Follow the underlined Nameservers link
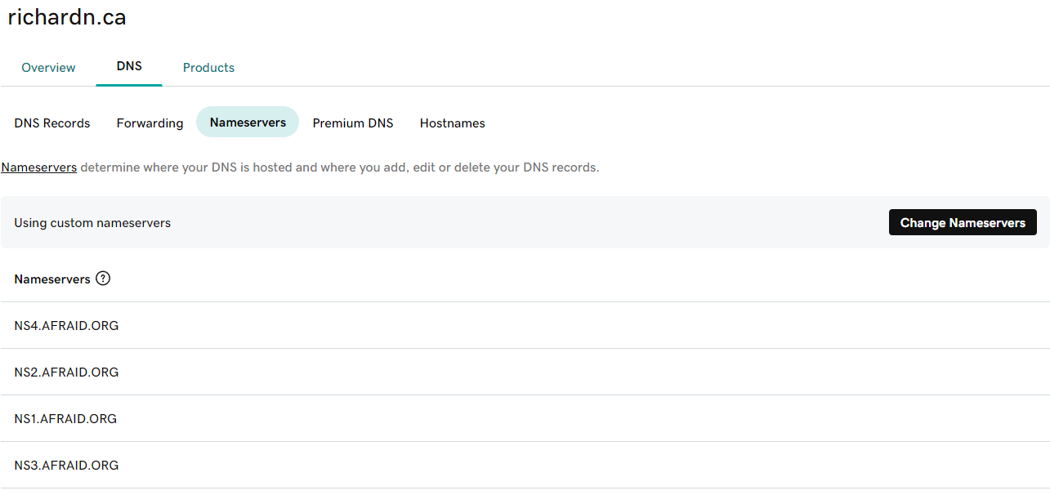This screenshot has width=1050, height=495. [39, 167]
